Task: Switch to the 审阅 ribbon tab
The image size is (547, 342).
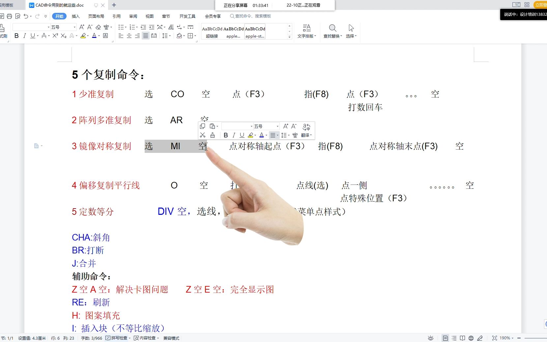Action: point(133,16)
